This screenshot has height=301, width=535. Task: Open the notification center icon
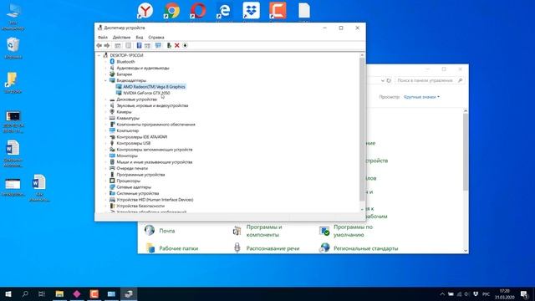tap(525, 294)
